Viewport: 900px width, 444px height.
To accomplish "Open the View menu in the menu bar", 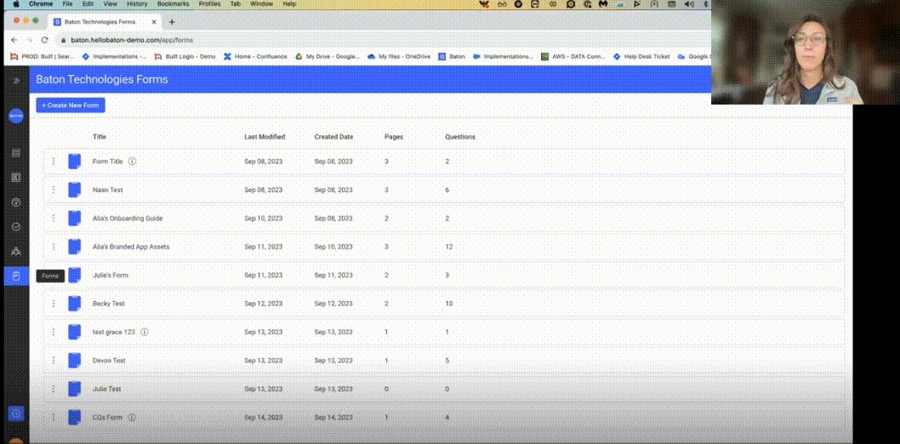I will pos(109,4).
